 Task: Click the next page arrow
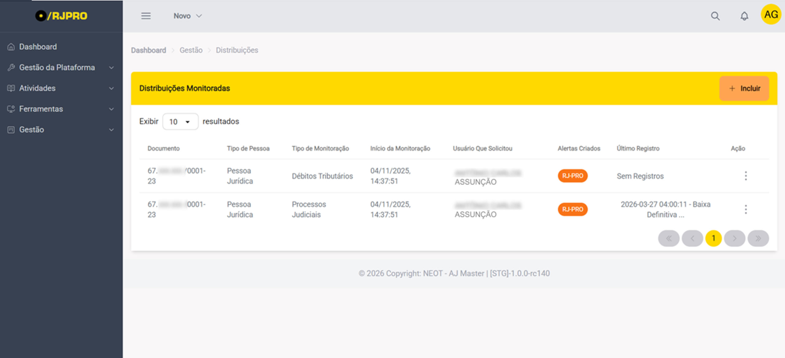click(x=734, y=238)
